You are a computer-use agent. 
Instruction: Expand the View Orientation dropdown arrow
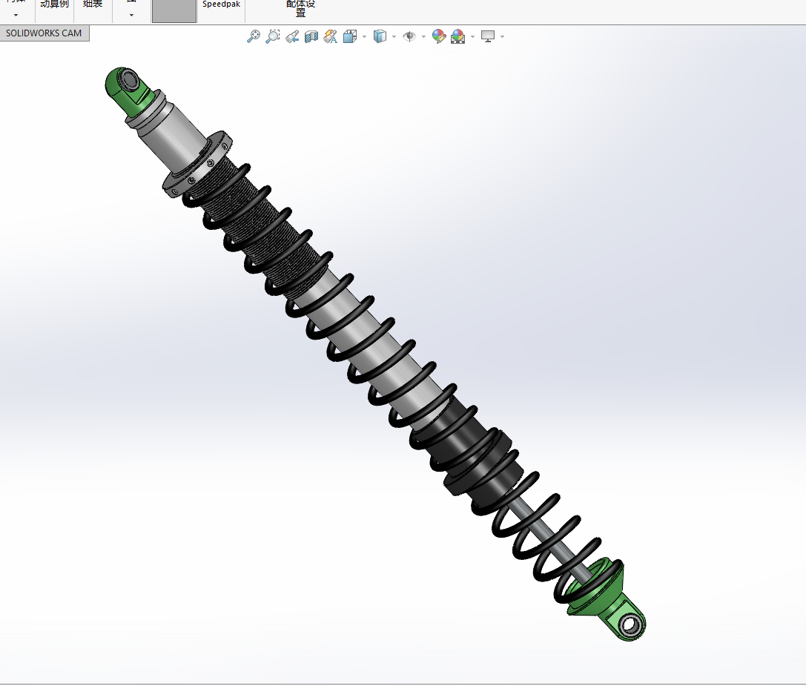click(x=365, y=37)
